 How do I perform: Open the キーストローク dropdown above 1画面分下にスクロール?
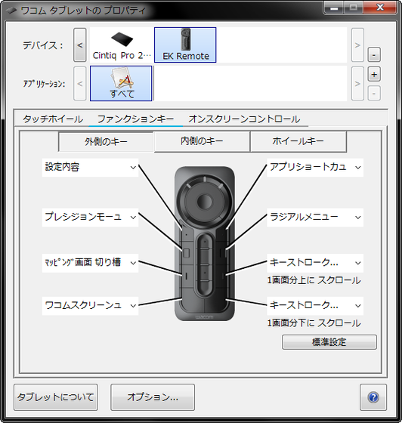click(315, 306)
